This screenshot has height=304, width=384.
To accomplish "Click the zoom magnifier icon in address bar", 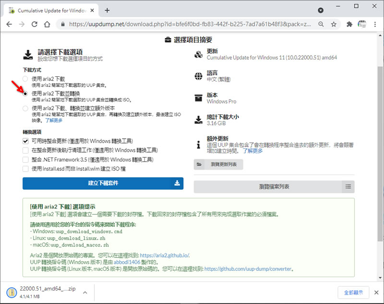I will [320, 24].
